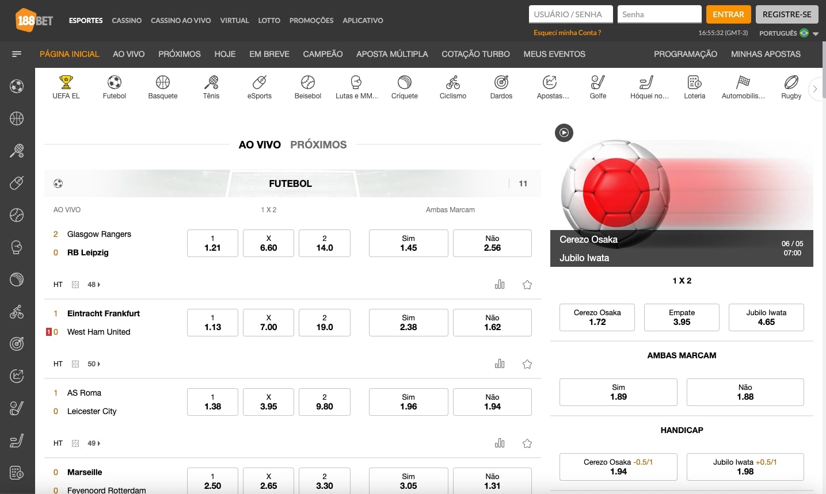Click the Cerezo Osaka match banner image
The height and width of the screenshot is (494, 826).
pos(682,194)
